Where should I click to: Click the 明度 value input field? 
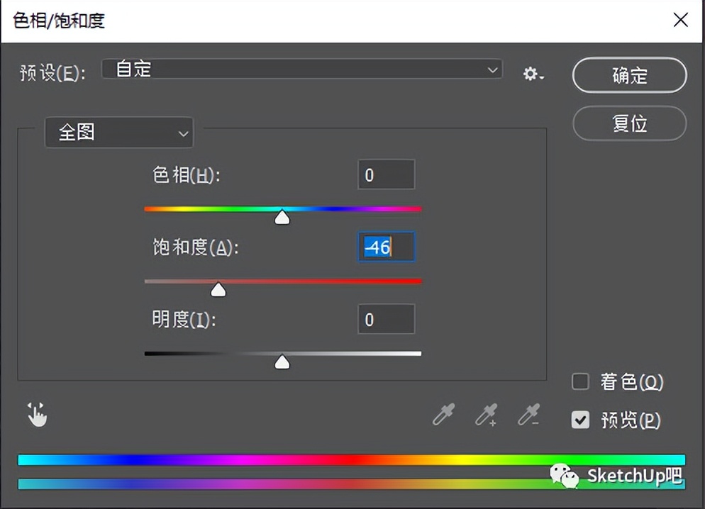(x=386, y=319)
